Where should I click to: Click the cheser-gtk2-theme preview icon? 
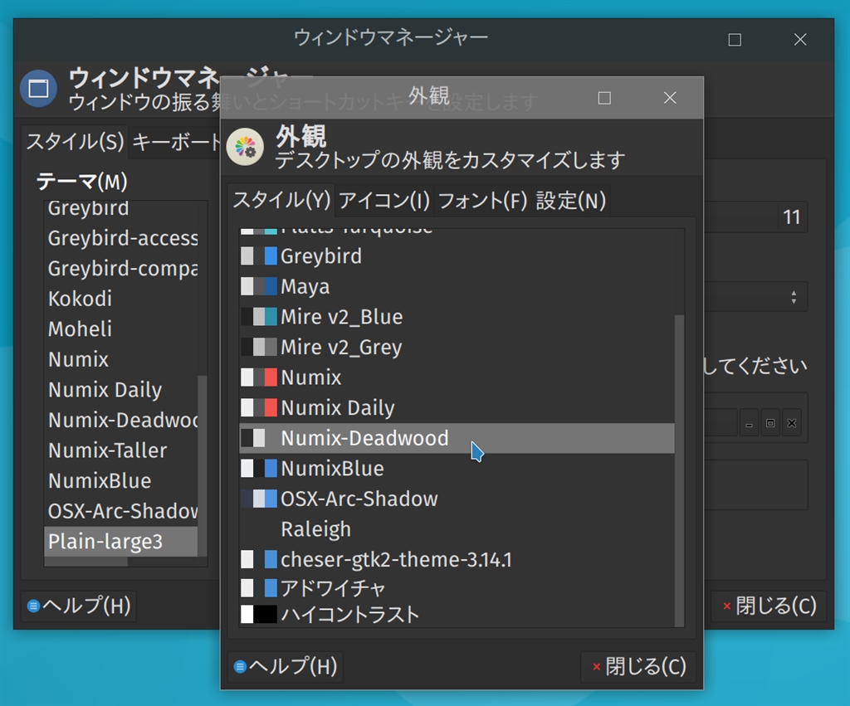(x=259, y=559)
